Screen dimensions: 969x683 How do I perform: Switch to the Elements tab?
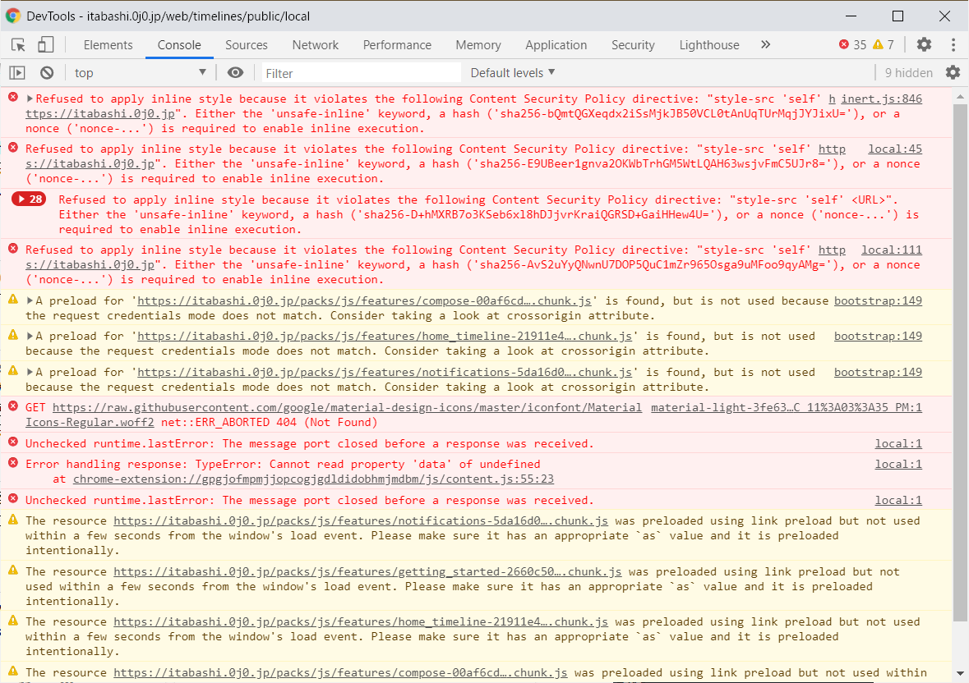108,45
